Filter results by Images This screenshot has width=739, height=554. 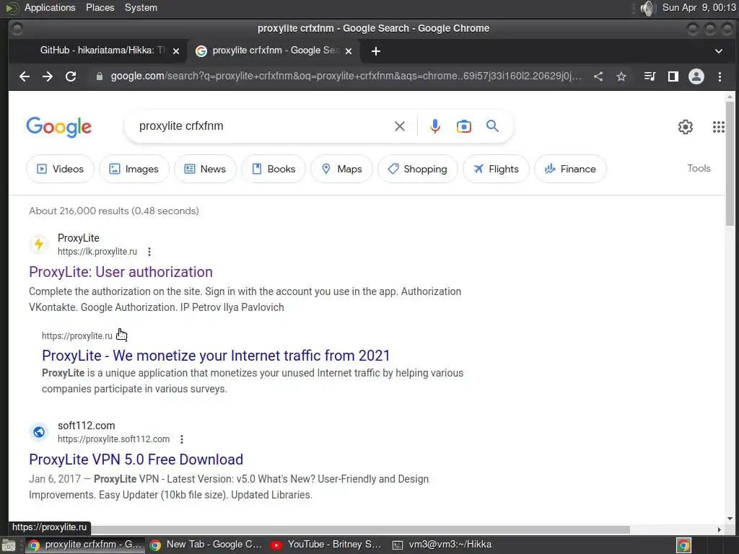(x=134, y=169)
